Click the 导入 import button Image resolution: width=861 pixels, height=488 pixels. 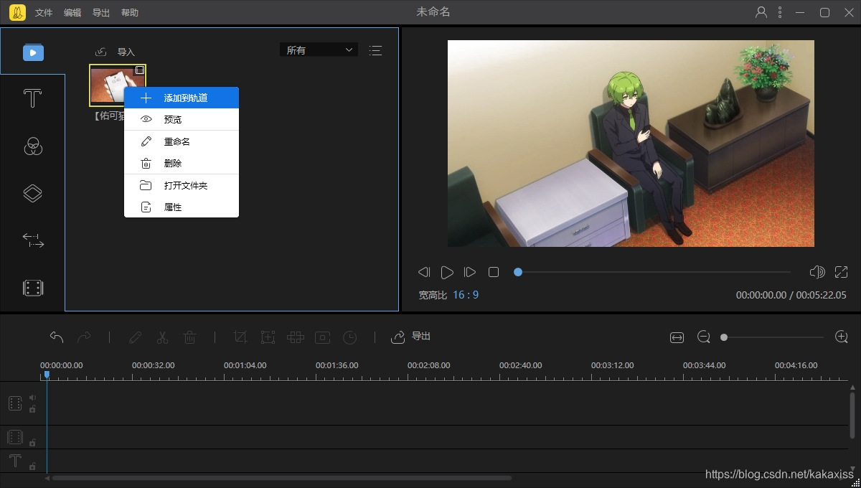pos(115,52)
